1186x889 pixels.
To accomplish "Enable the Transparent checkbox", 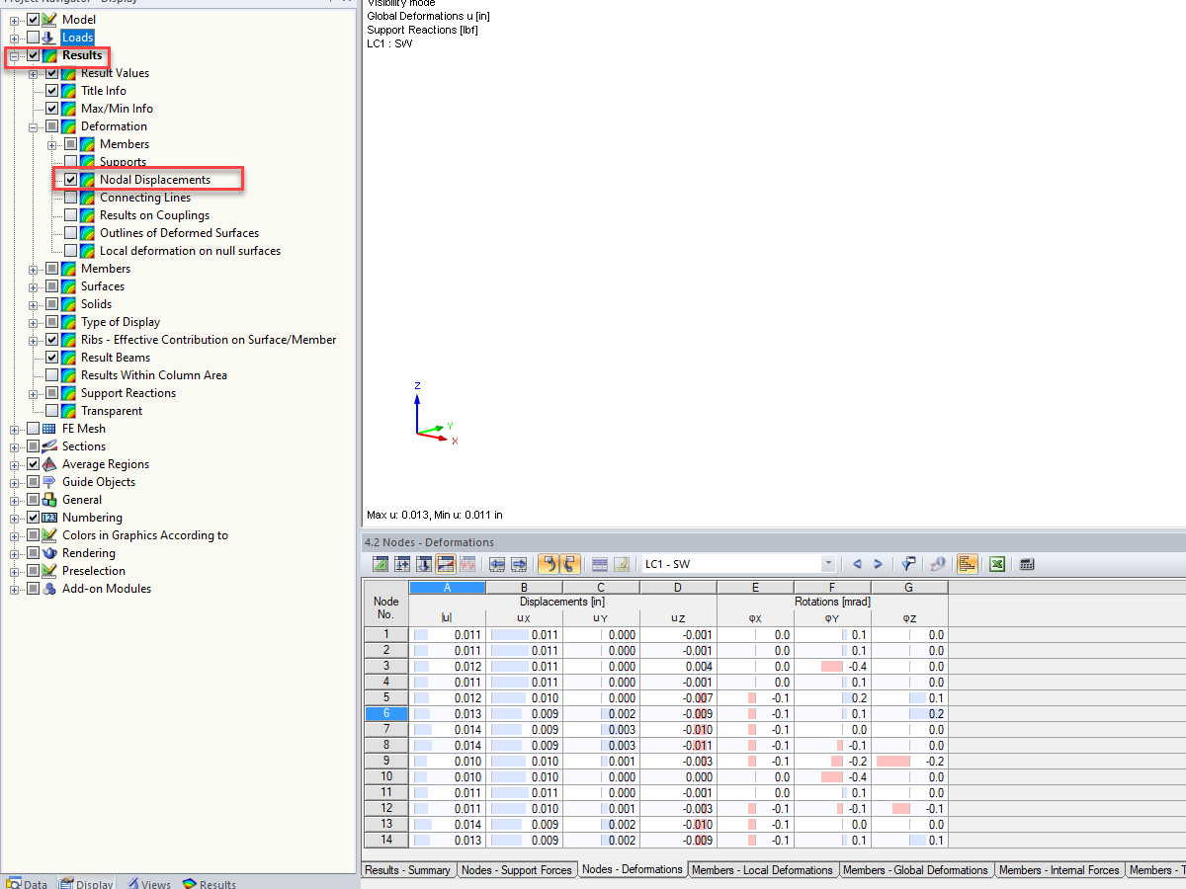I will coord(52,411).
